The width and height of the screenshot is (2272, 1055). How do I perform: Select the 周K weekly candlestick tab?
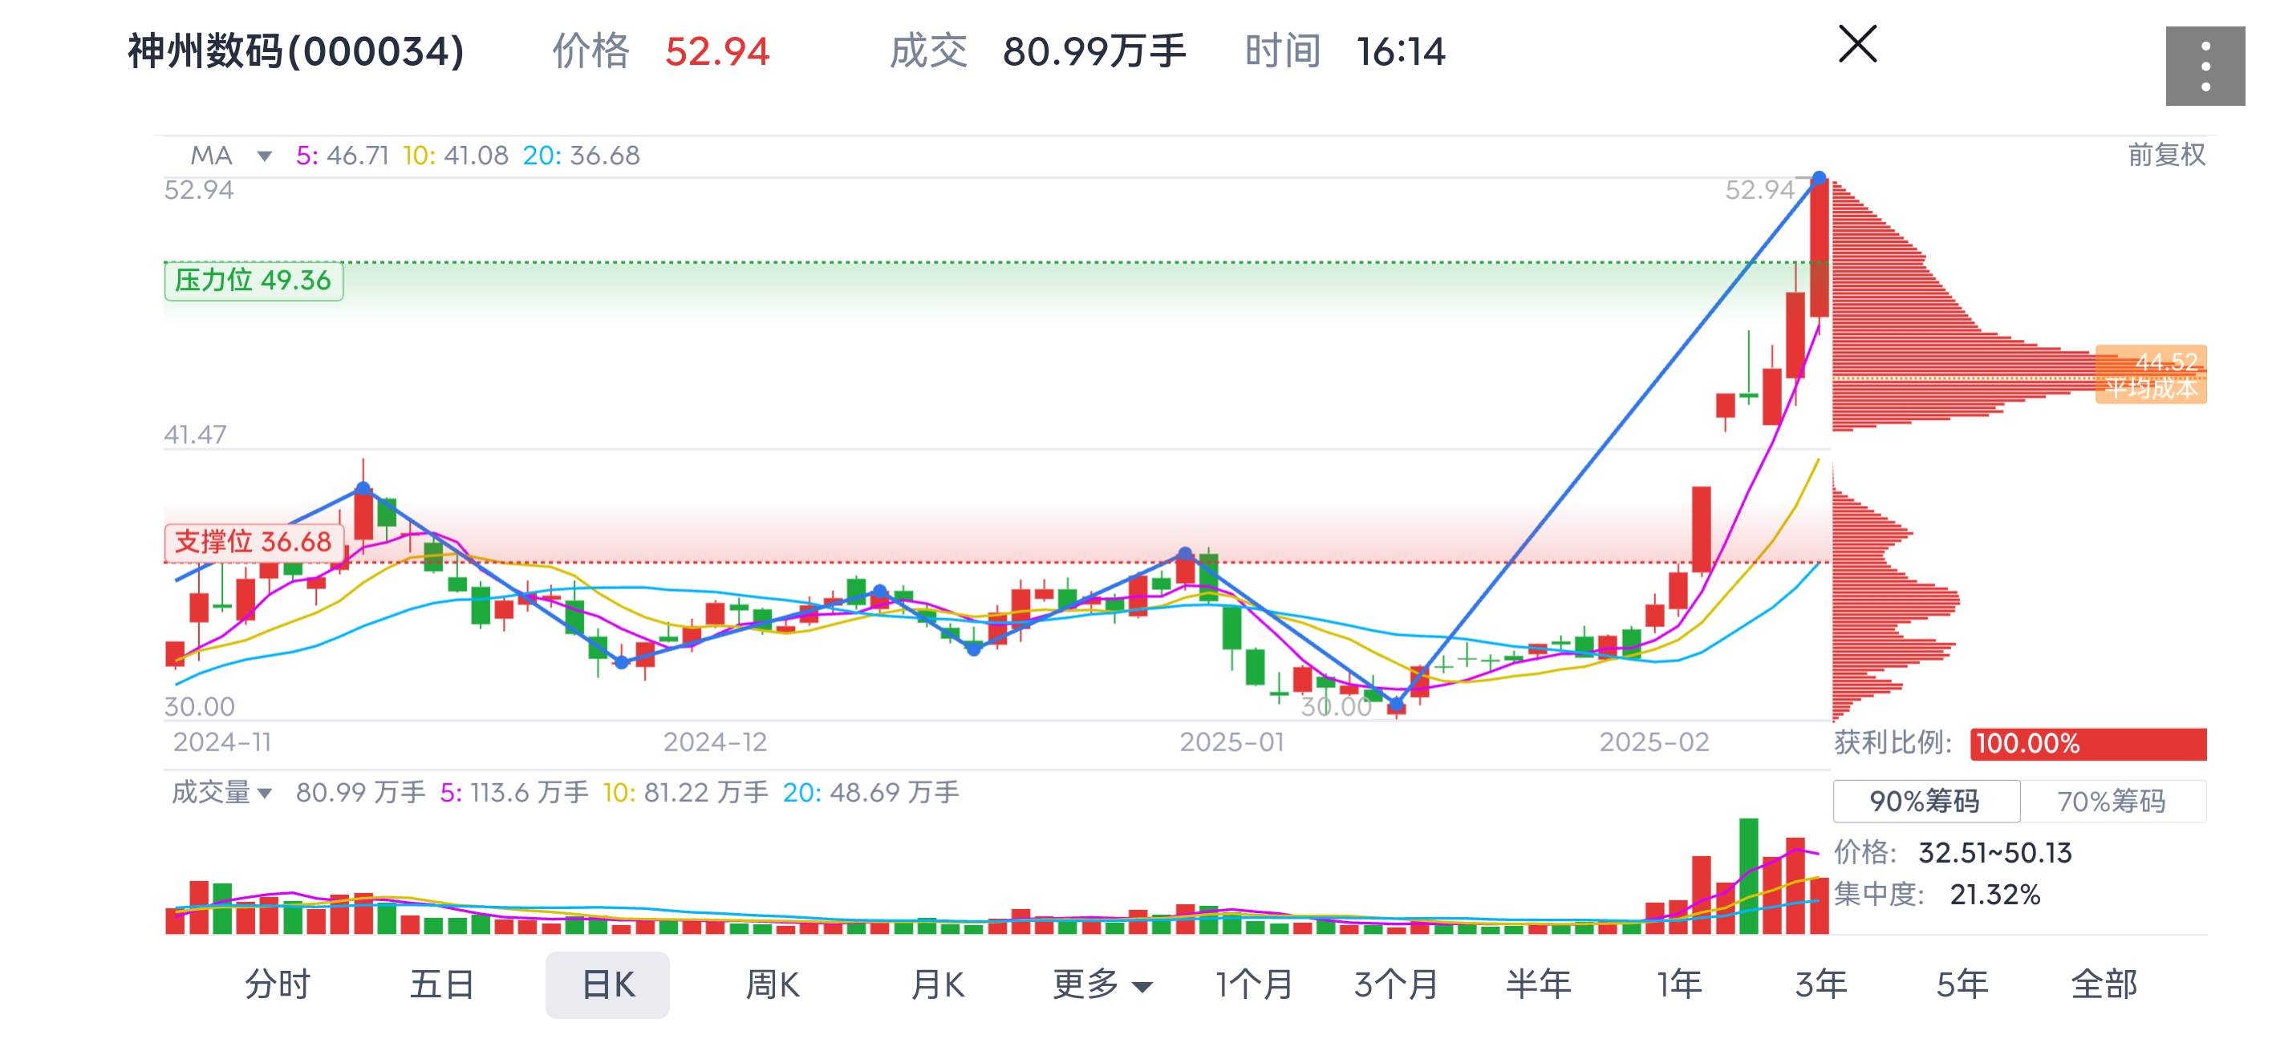pyautogui.click(x=774, y=985)
